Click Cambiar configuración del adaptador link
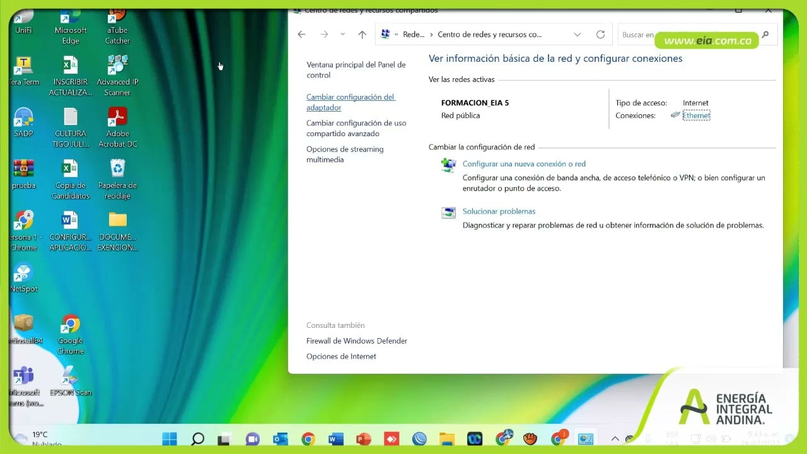Image resolution: width=807 pixels, height=454 pixels. (x=351, y=102)
